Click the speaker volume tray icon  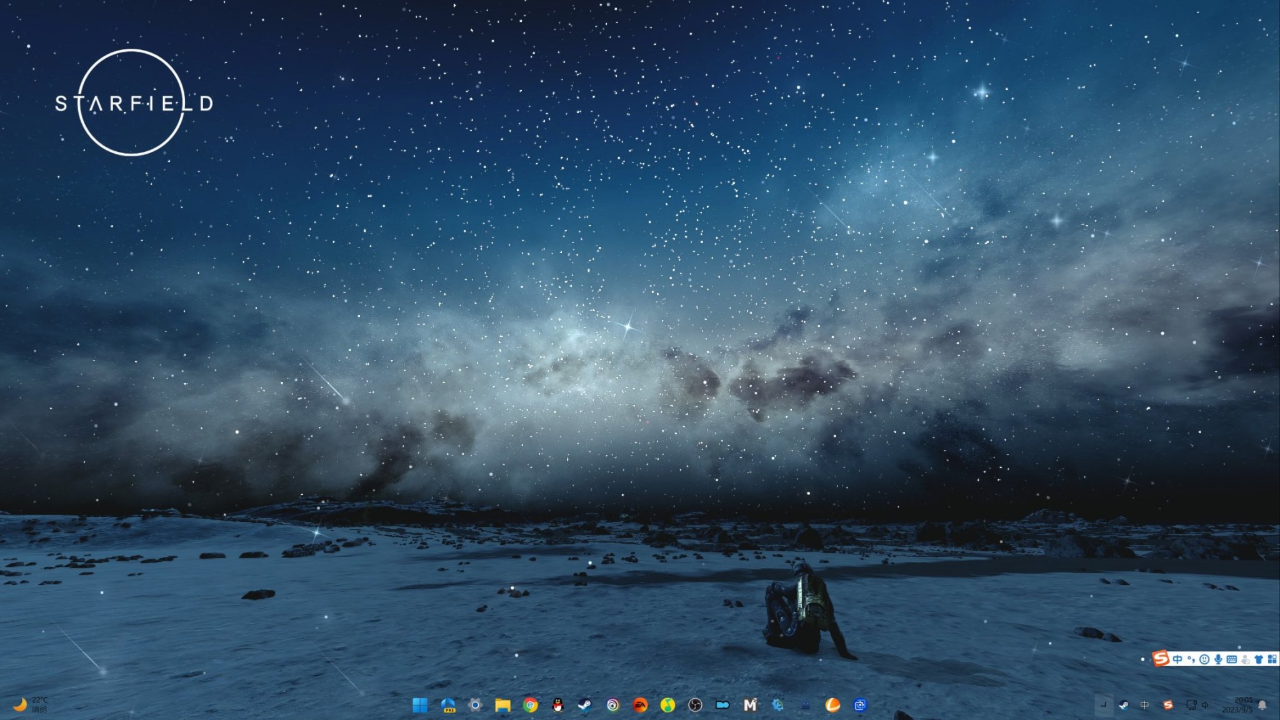tap(1205, 705)
